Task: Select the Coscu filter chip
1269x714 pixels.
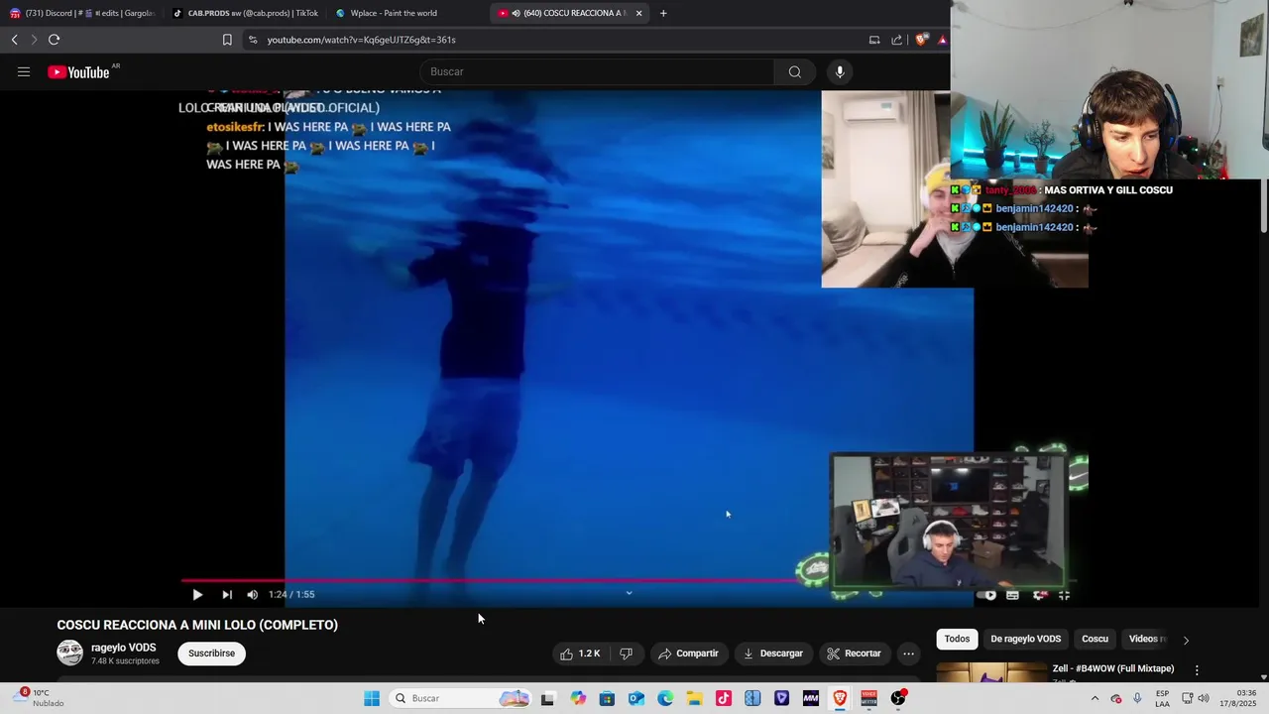Action: point(1095,639)
